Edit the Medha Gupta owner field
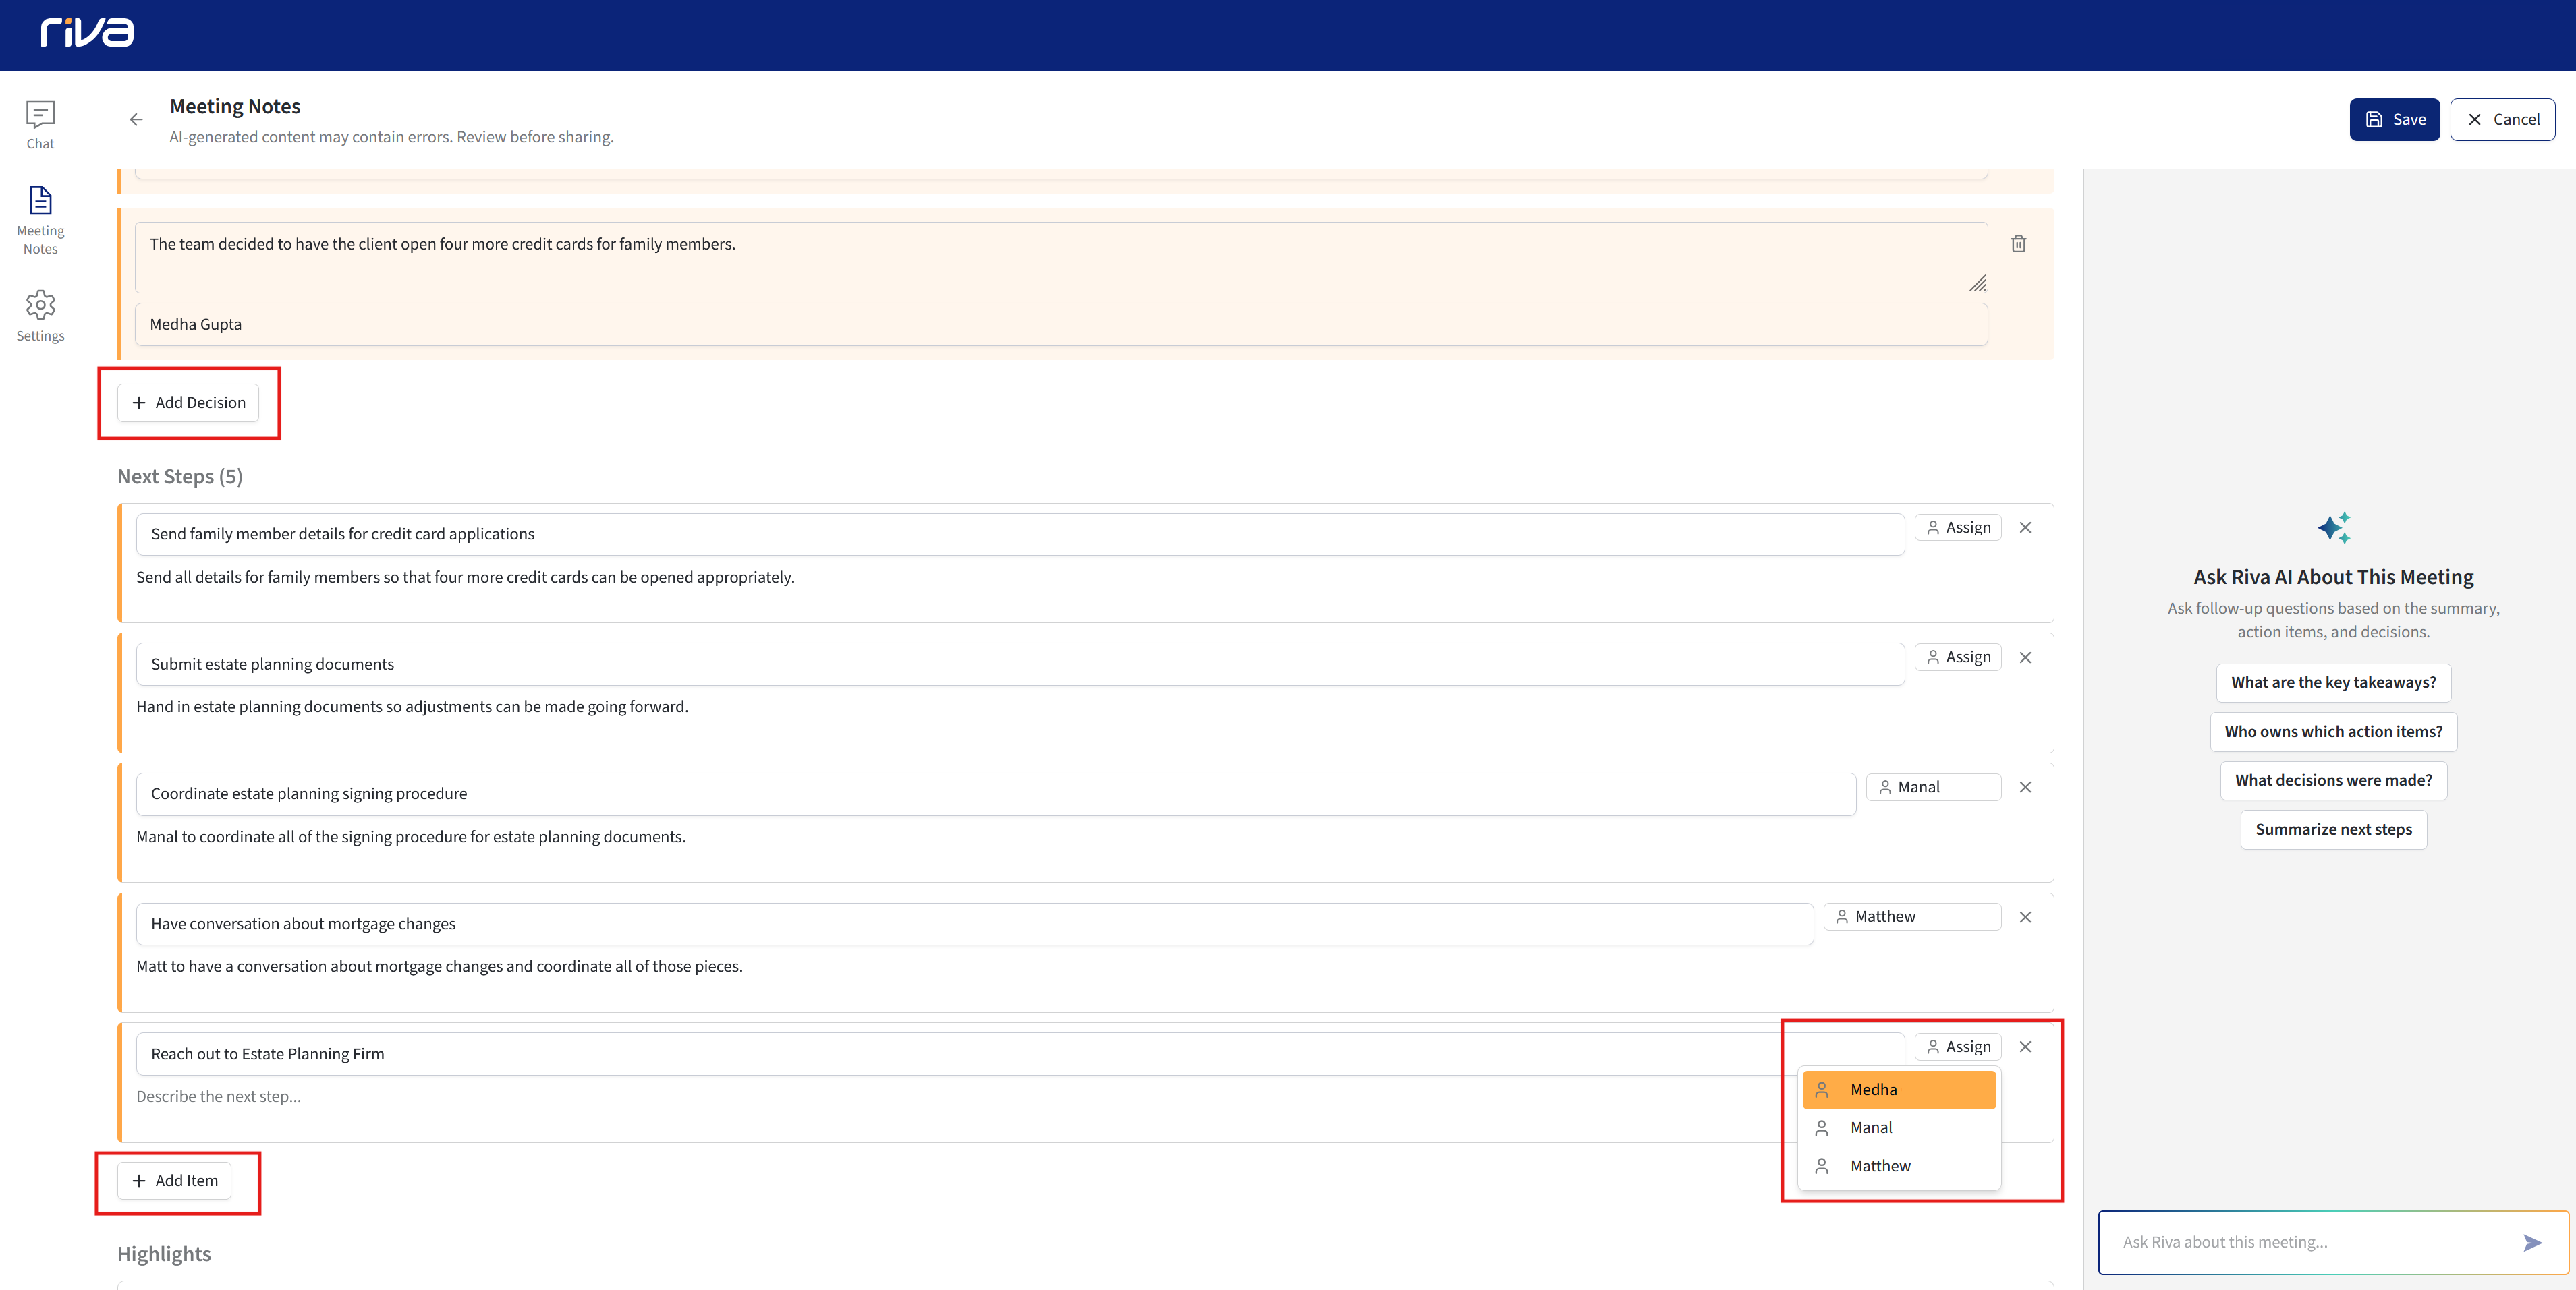This screenshot has height=1290, width=2576. tap(1061, 325)
